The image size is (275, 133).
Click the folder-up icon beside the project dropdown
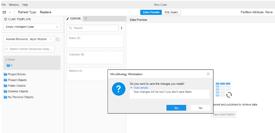click(x=58, y=39)
